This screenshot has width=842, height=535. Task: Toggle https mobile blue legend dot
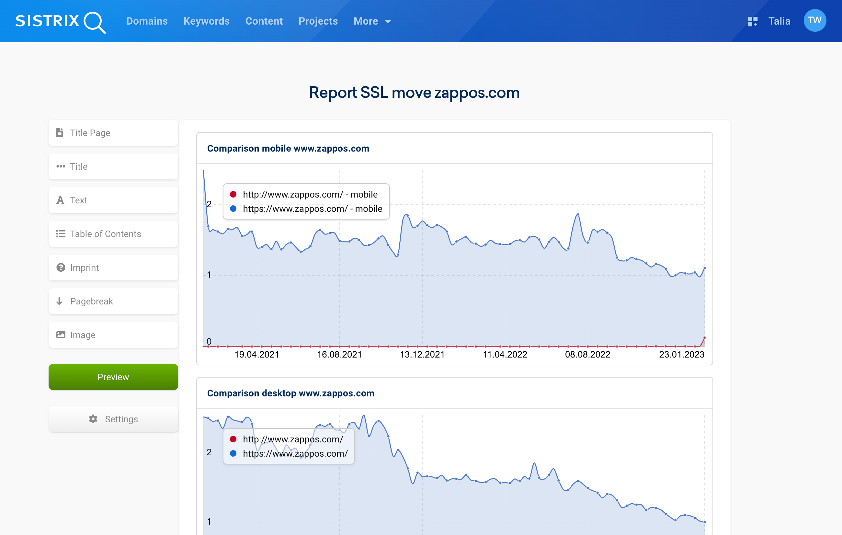pyautogui.click(x=233, y=209)
